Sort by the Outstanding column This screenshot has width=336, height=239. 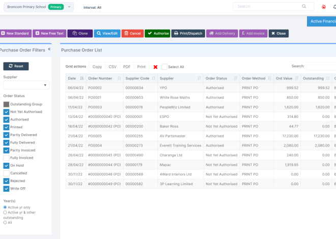(x=316, y=78)
